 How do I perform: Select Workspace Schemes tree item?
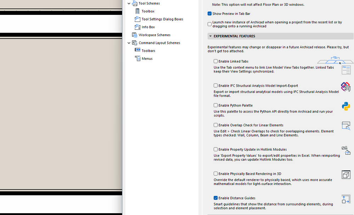[154, 35]
